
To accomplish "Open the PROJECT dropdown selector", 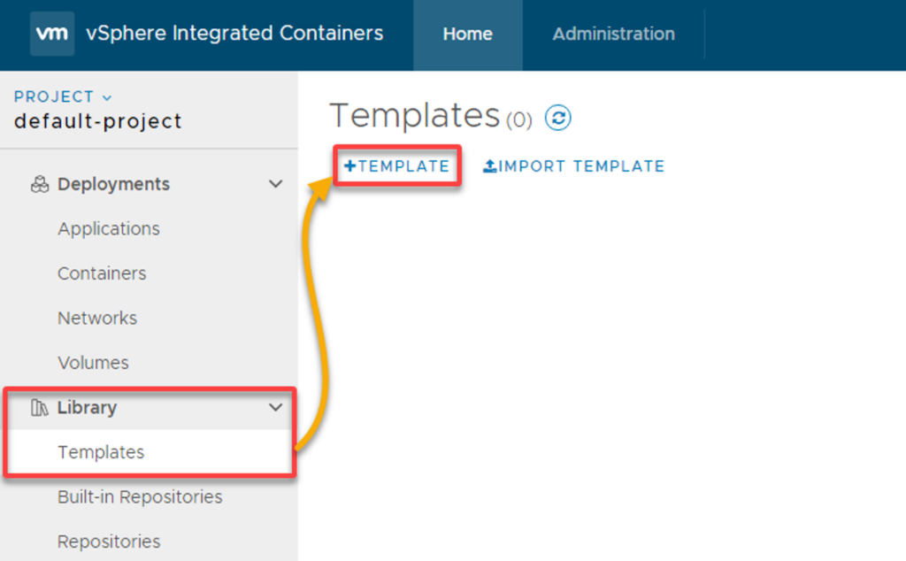I will [63, 96].
